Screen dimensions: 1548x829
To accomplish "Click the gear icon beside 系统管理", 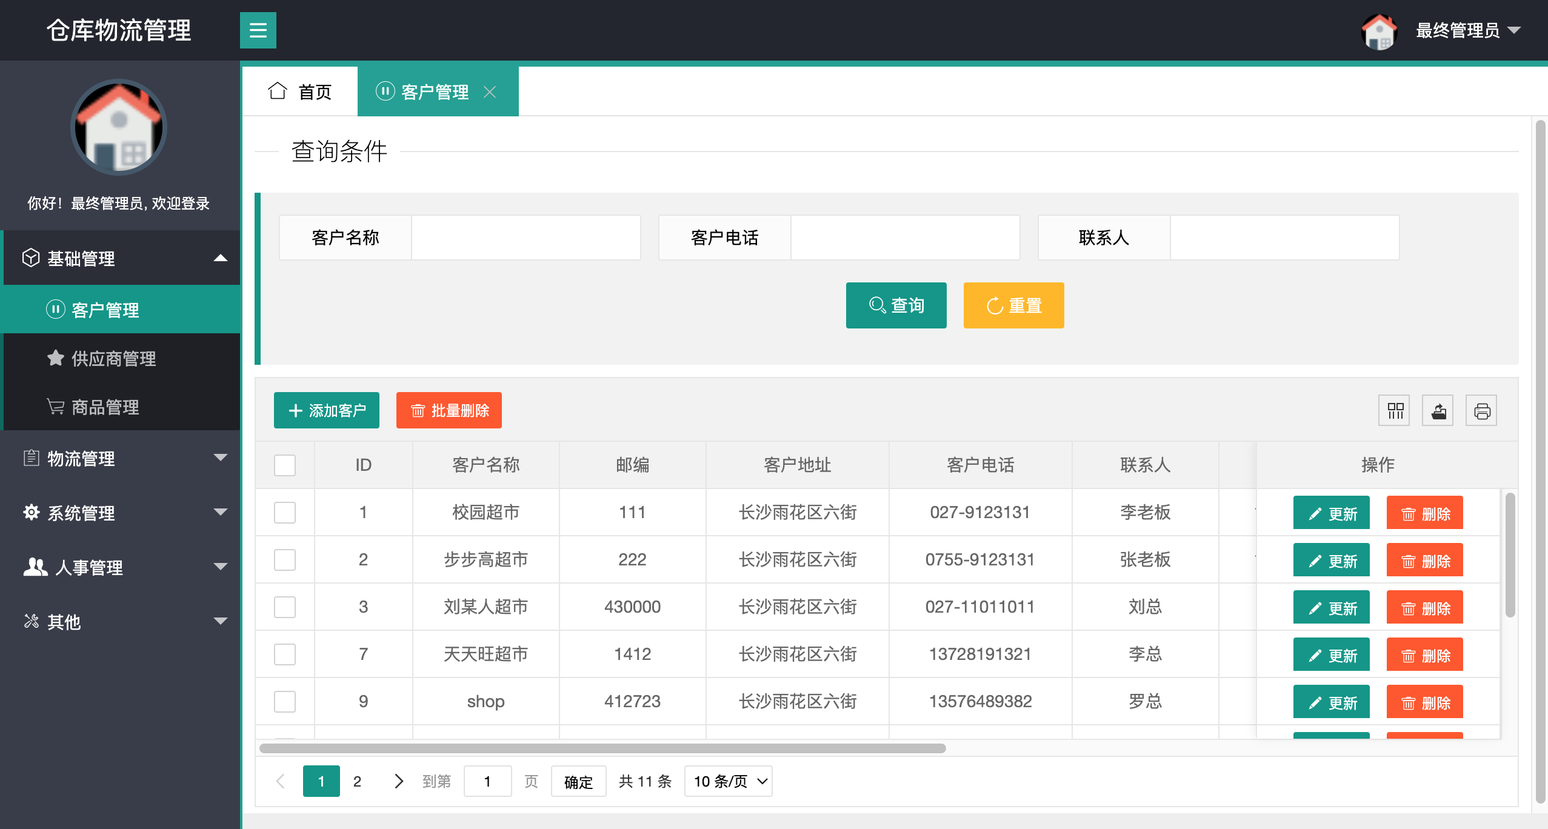I will tap(31, 512).
